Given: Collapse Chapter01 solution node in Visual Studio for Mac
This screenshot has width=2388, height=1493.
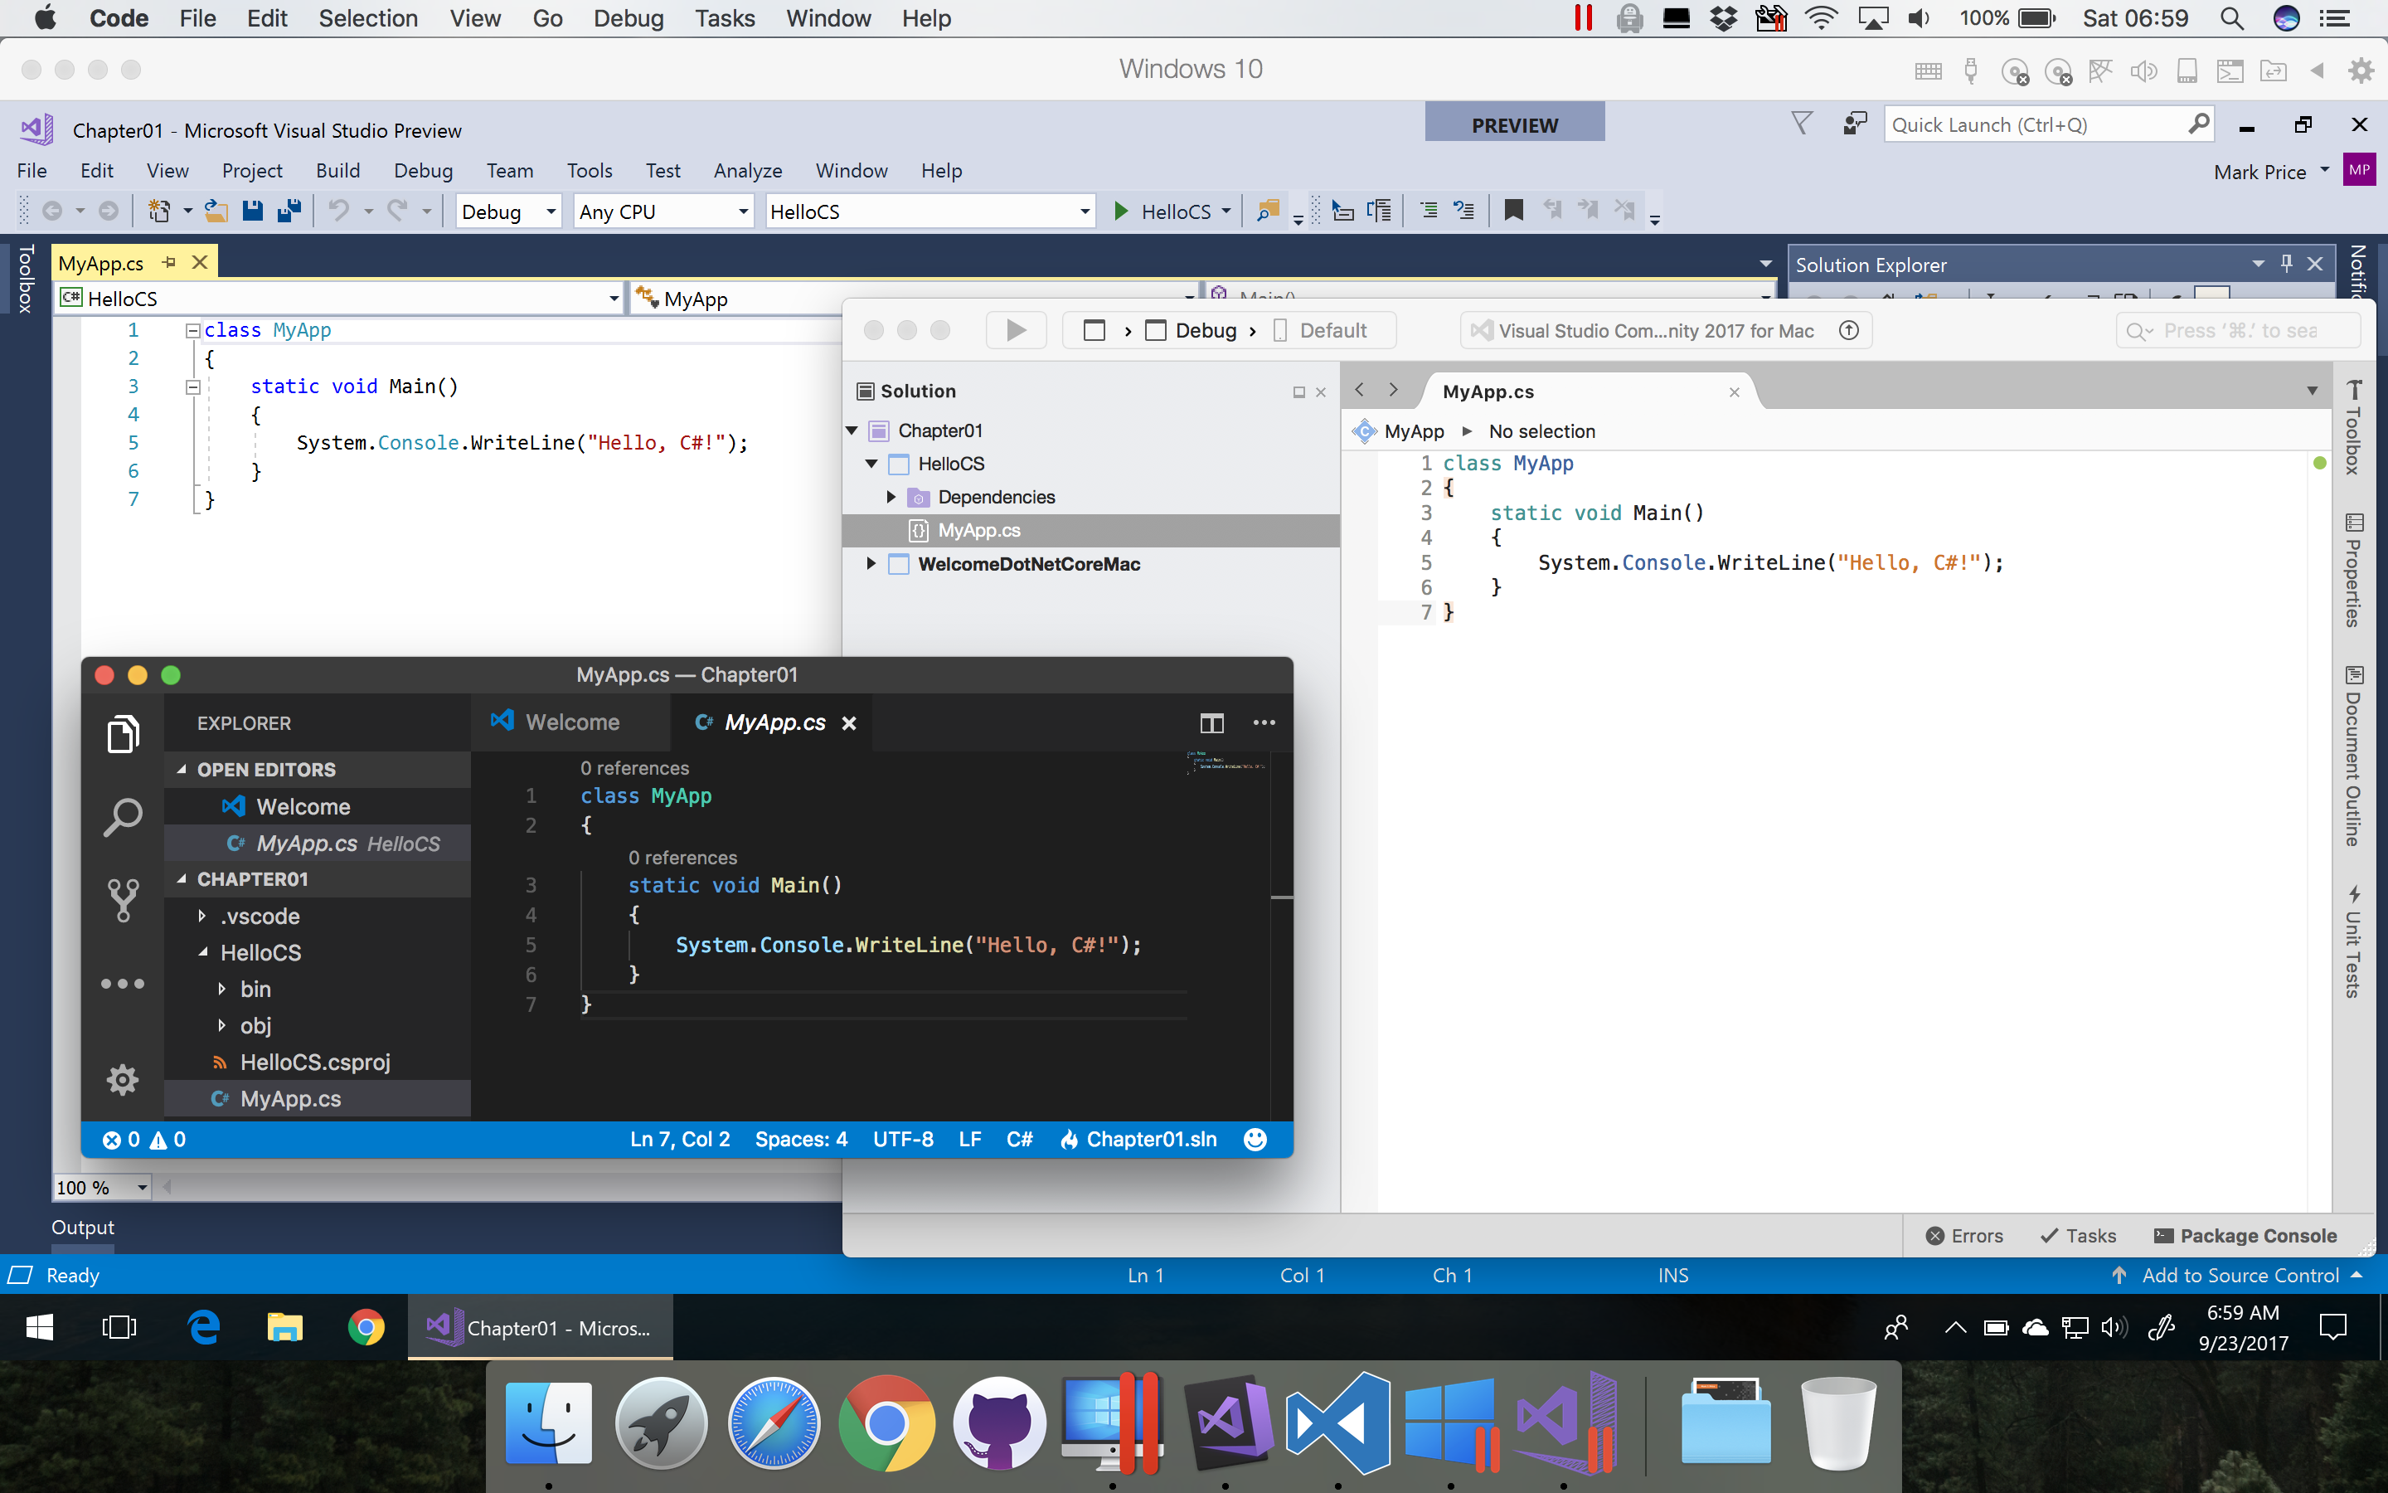Looking at the screenshot, I should coord(852,430).
